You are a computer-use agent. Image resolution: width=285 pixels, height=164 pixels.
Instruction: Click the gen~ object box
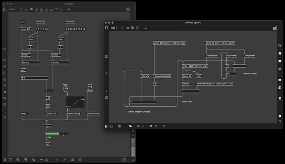pos(48,126)
